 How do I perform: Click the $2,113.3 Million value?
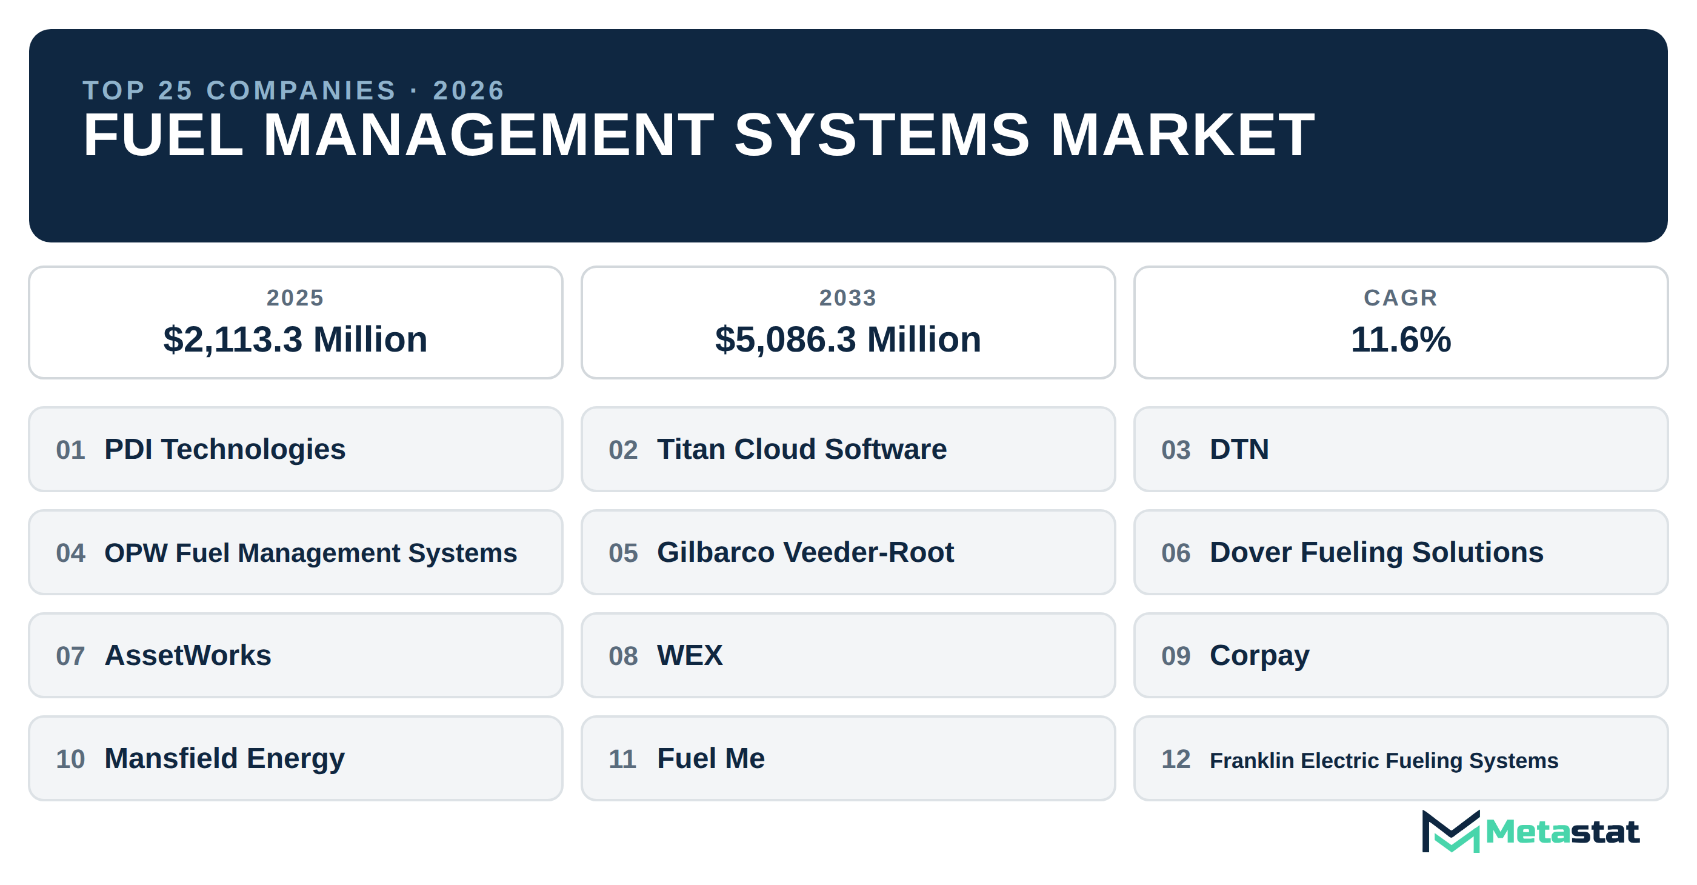point(296,340)
